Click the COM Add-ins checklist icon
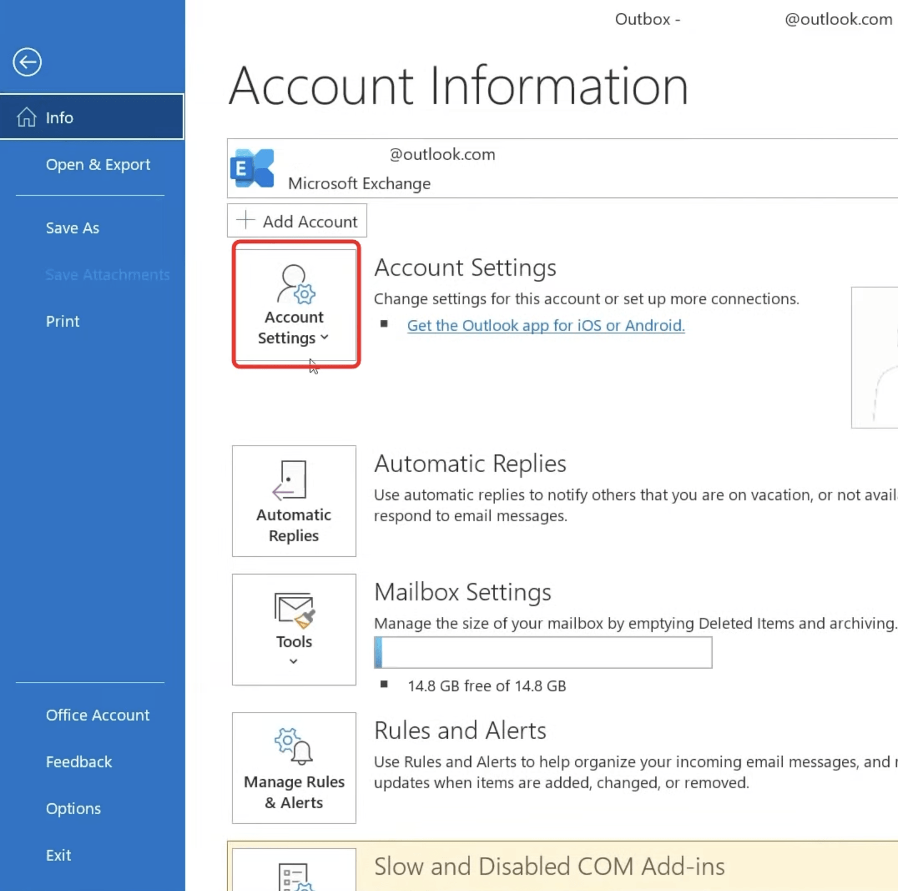 (296, 877)
